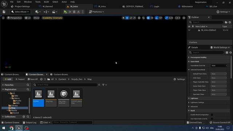The height and width of the screenshot is (131, 233).
Task: Toggle visibility column eye in Outliner
Action: tap(189, 27)
